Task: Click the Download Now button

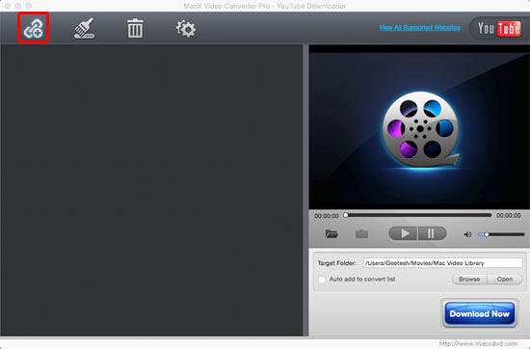Action: coord(479,314)
